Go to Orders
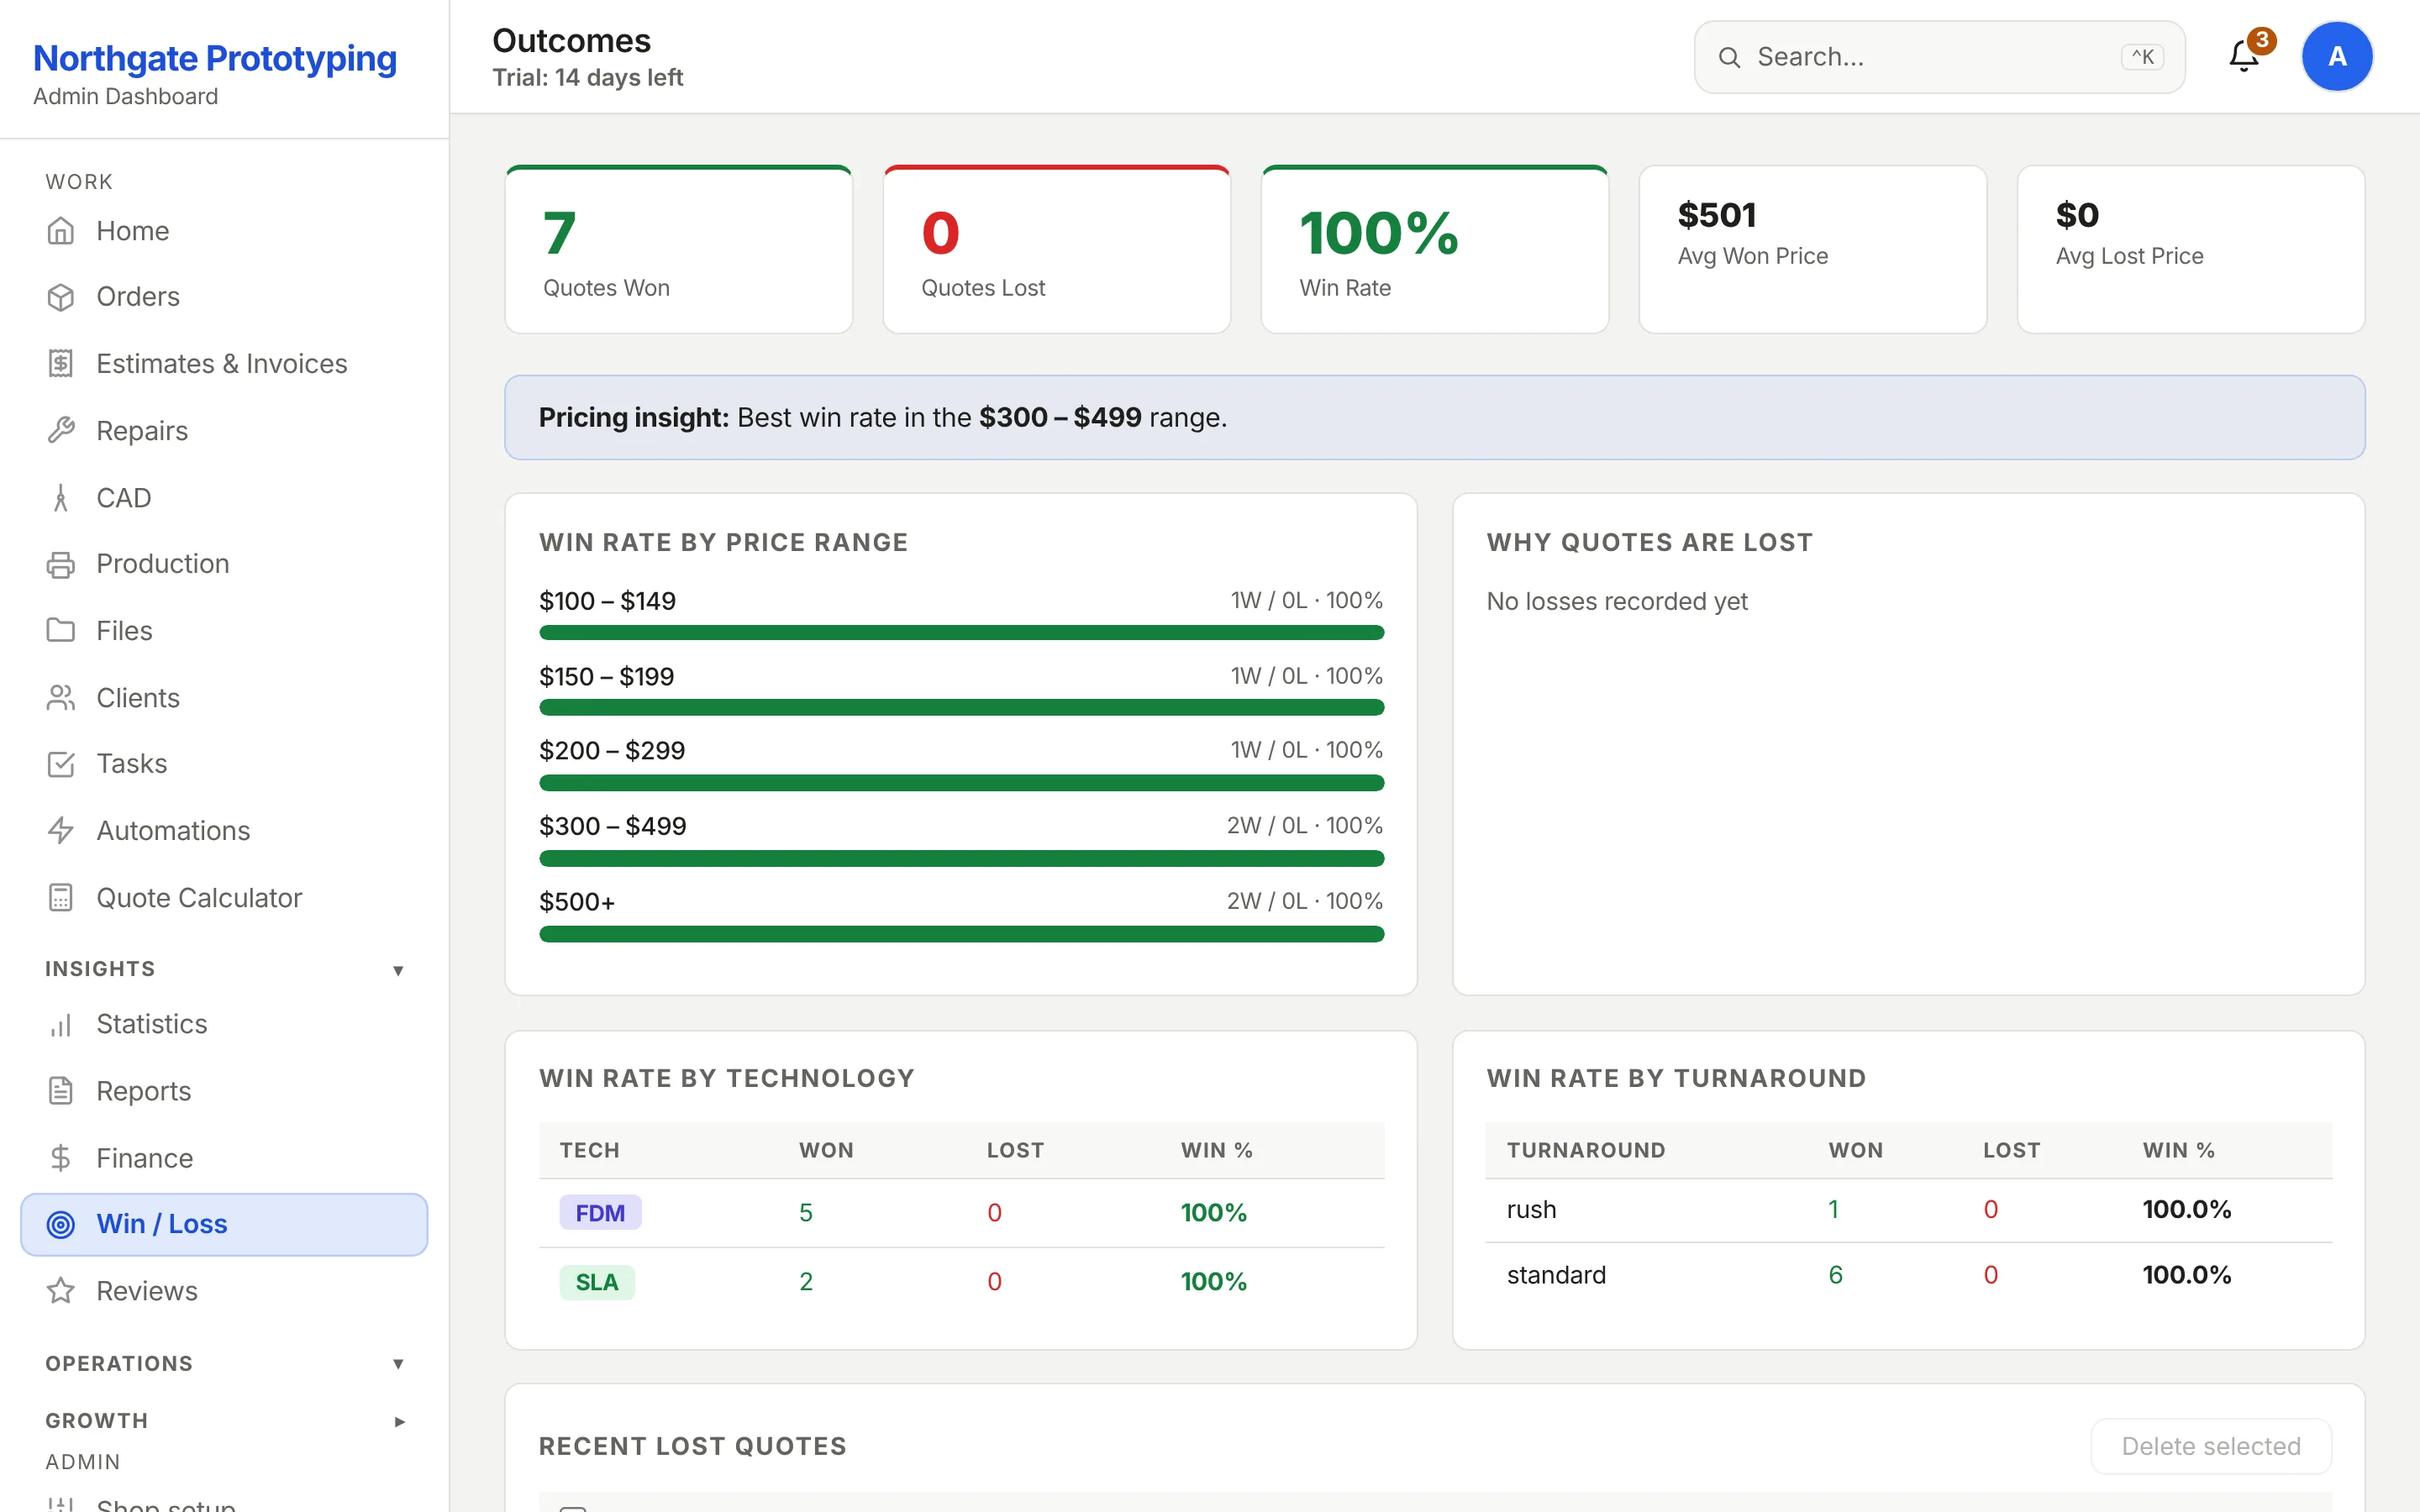The height and width of the screenshot is (1512, 2420). [x=224, y=297]
